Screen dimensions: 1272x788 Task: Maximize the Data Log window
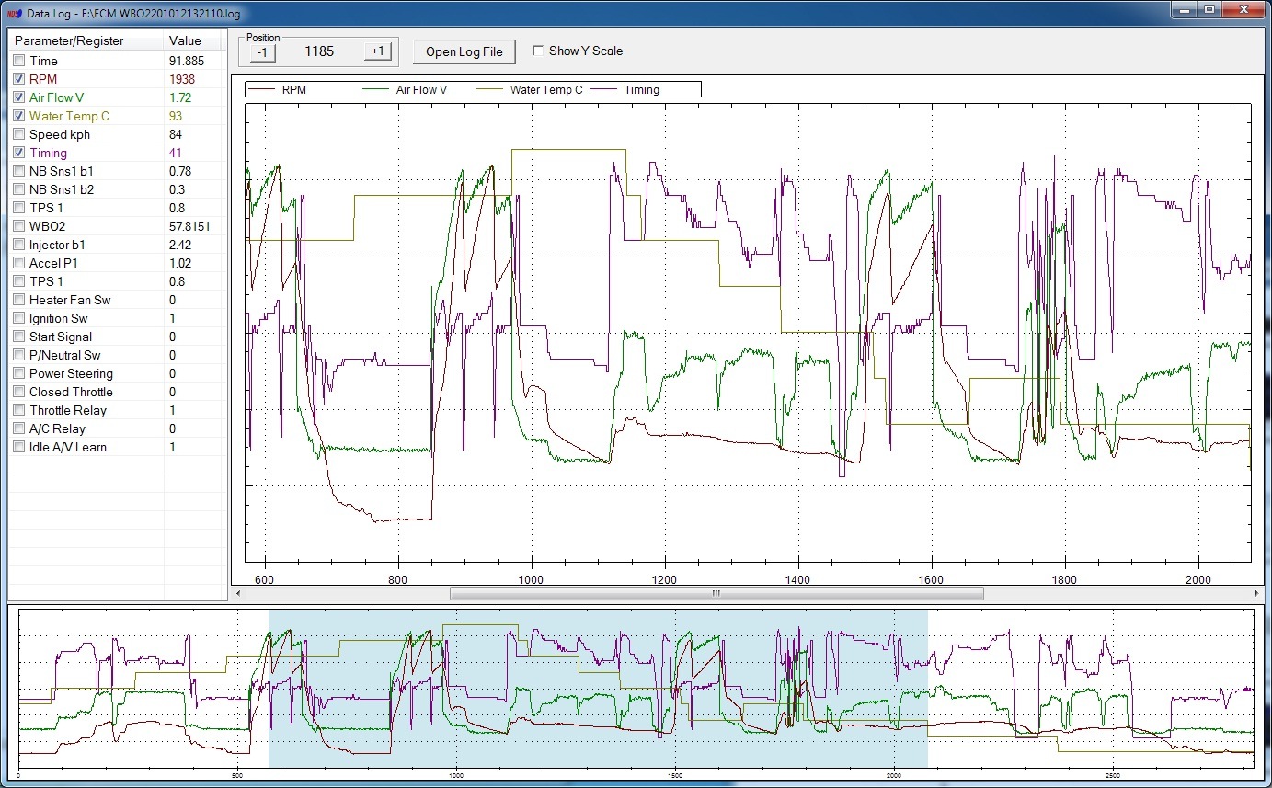pos(1209,10)
